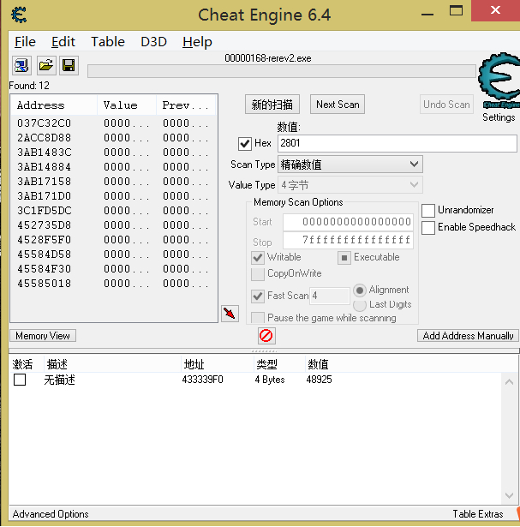Open the Value Type dropdown
The image size is (520, 527).
(x=350, y=185)
